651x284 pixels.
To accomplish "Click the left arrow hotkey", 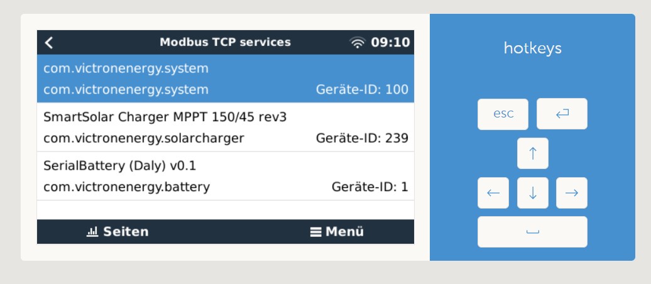I will [x=493, y=193].
